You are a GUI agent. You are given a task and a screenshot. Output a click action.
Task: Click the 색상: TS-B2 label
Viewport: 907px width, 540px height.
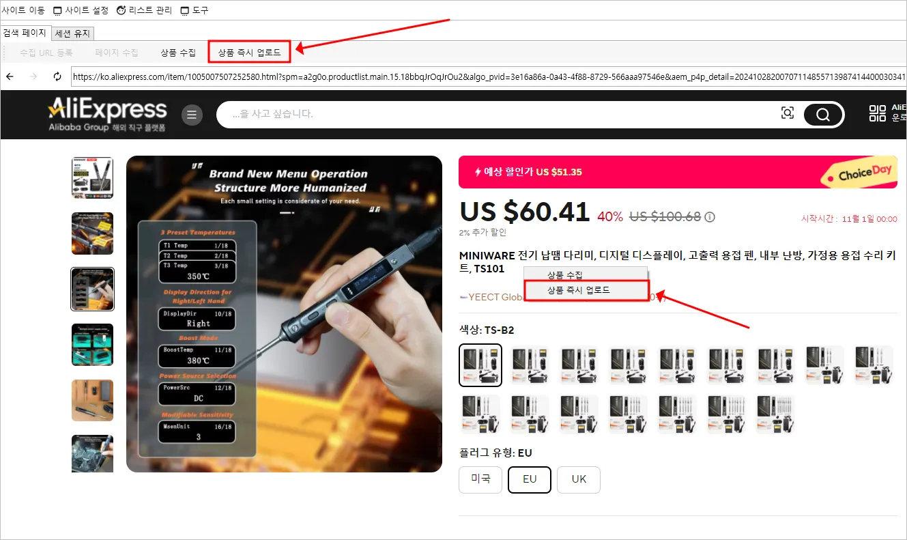click(x=487, y=330)
